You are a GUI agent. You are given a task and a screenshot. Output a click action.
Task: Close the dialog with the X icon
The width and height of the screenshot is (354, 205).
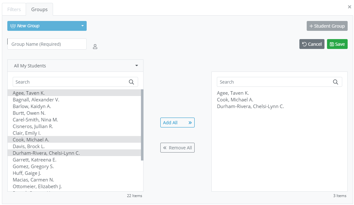coord(350,7)
